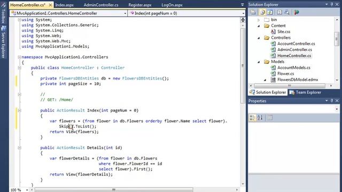Click Solution Explorer scroll down arrow

[337, 80]
